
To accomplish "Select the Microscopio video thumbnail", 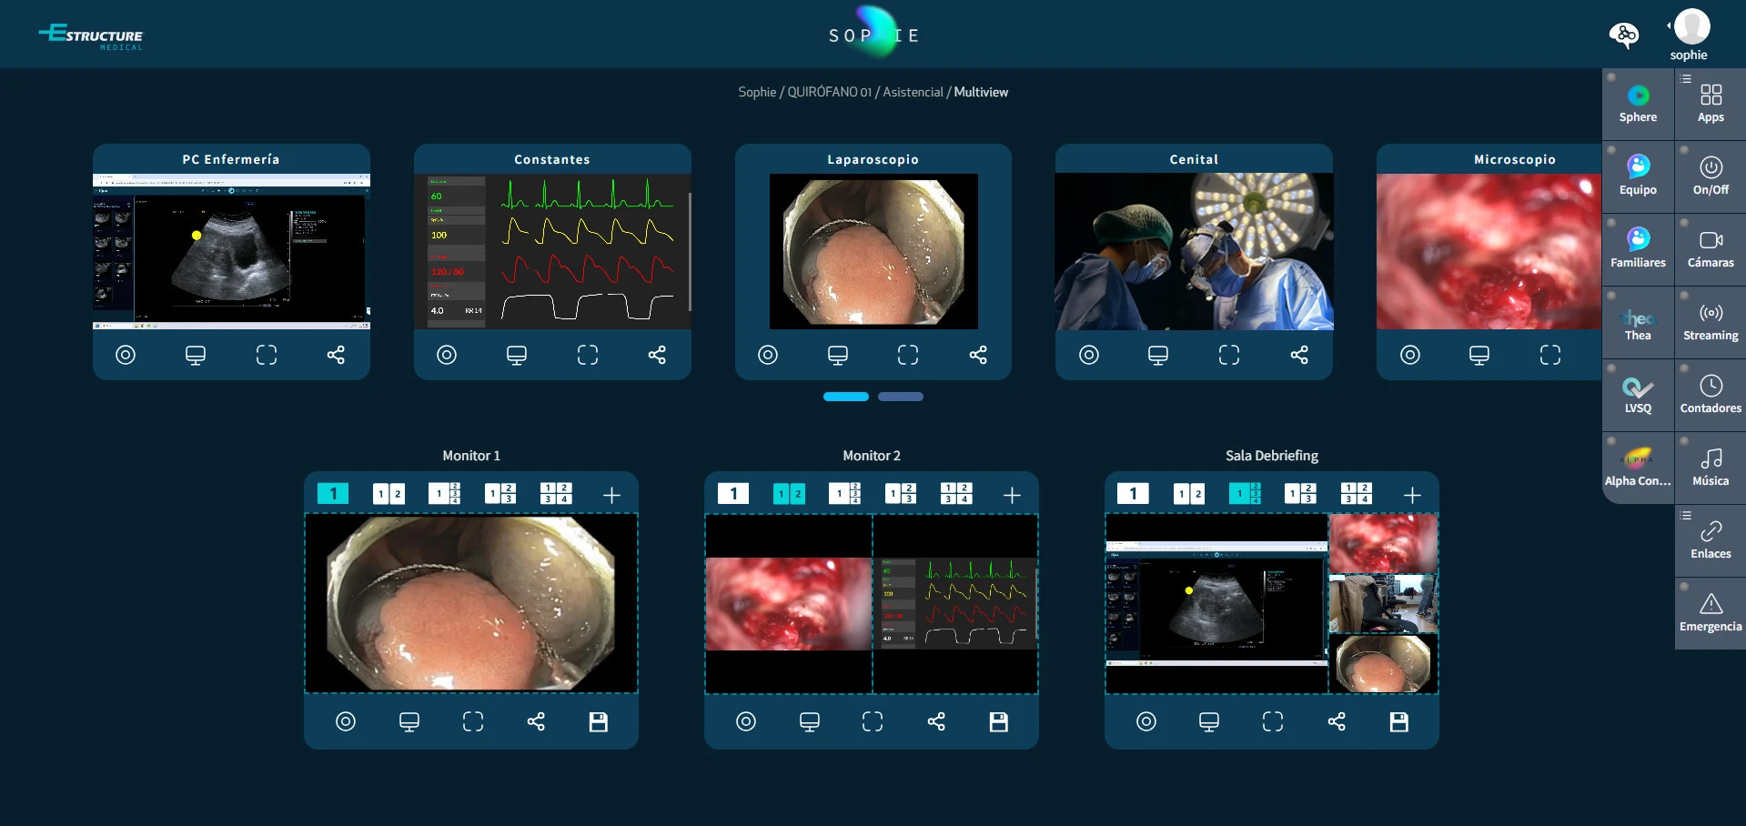I will tap(1489, 251).
